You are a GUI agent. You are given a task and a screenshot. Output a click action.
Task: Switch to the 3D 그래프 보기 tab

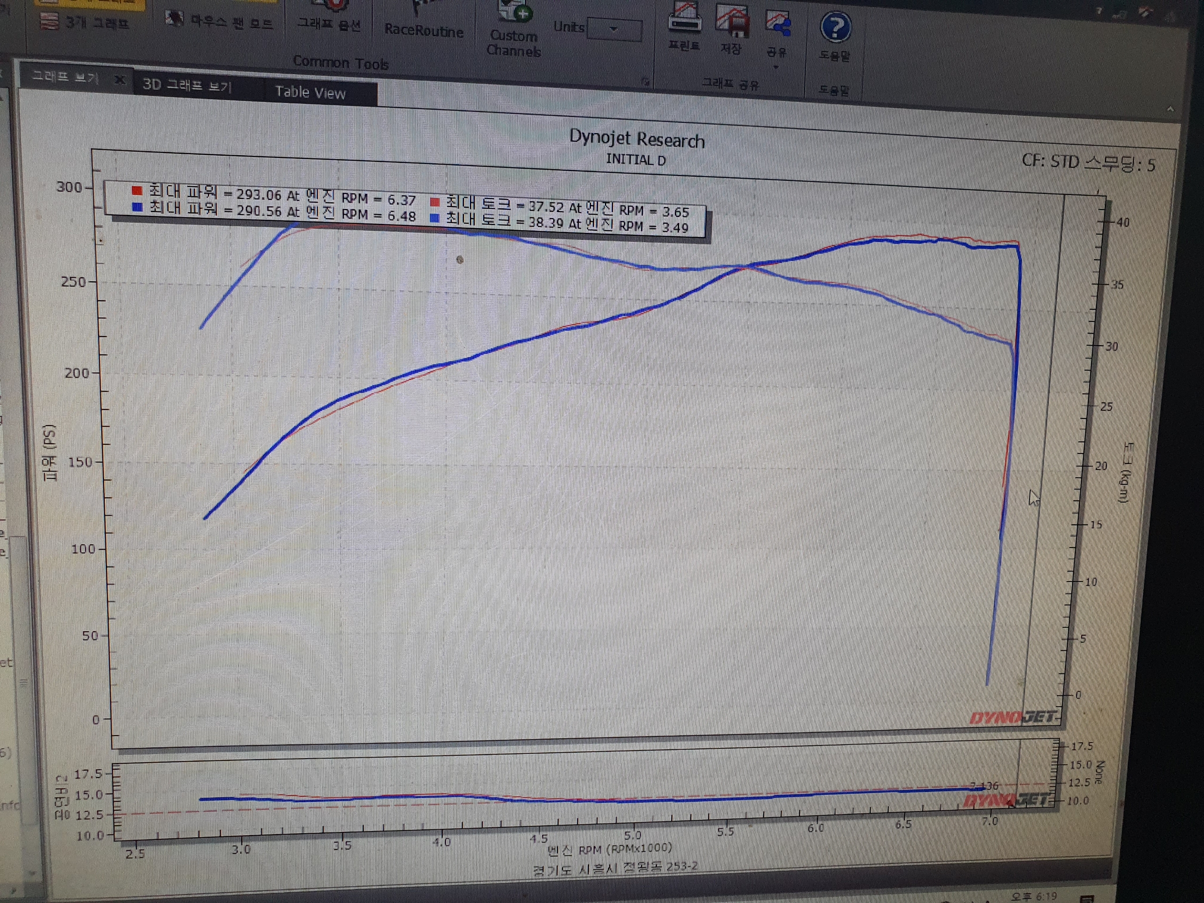[x=187, y=85]
